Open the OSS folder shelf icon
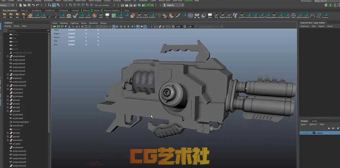 point(5,15)
